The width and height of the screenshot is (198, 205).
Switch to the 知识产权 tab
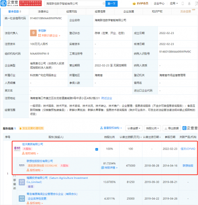[x=157, y=11]
